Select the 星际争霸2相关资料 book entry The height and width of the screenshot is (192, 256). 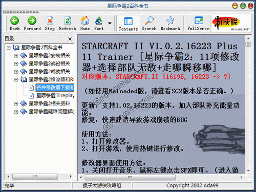[x=49, y=103]
